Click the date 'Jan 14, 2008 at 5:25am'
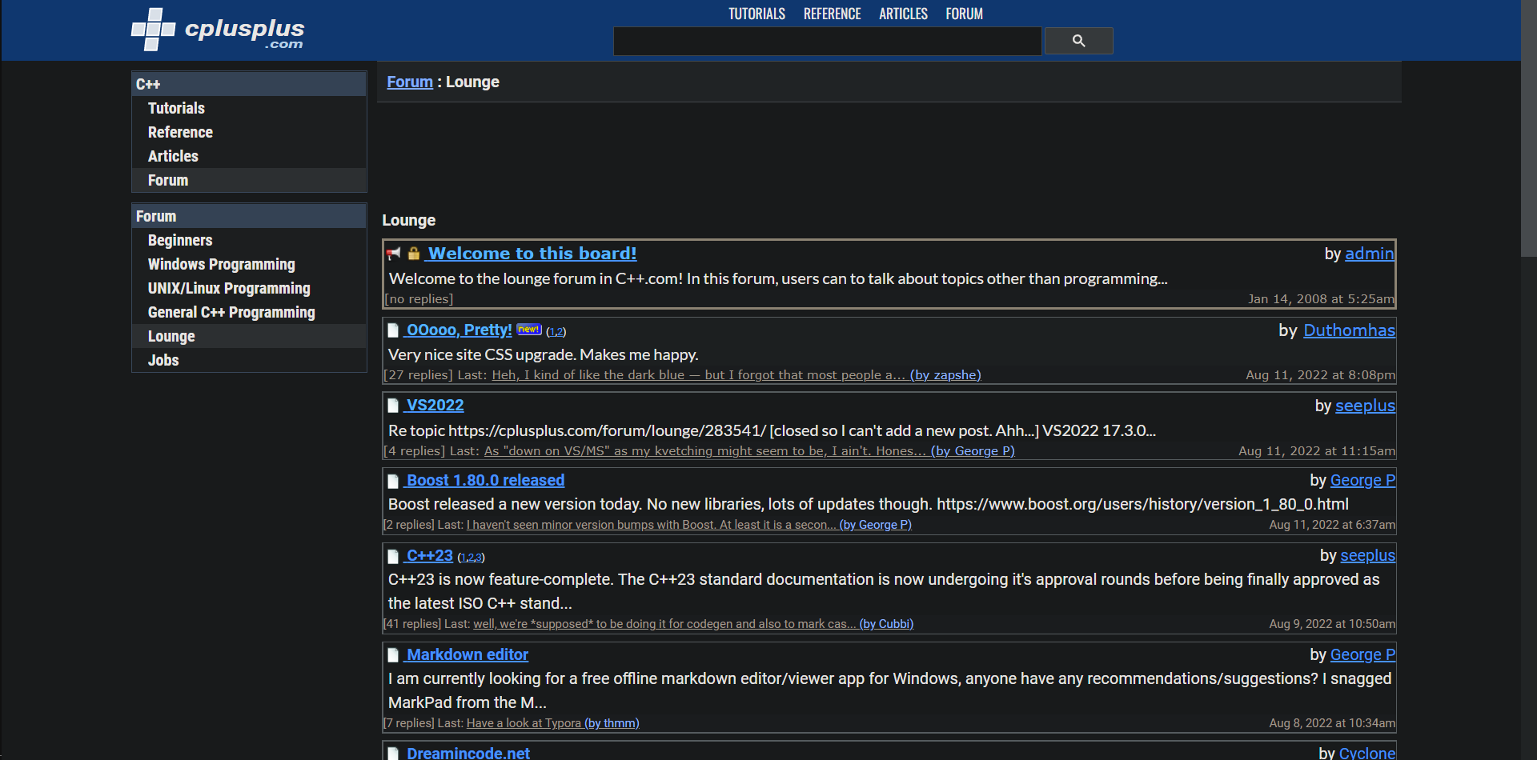Viewport: 1537px width, 760px height. [x=1321, y=299]
